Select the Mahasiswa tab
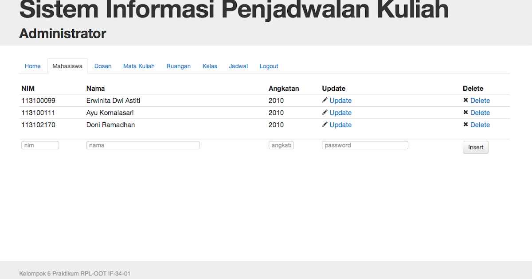 pos(67,66)
